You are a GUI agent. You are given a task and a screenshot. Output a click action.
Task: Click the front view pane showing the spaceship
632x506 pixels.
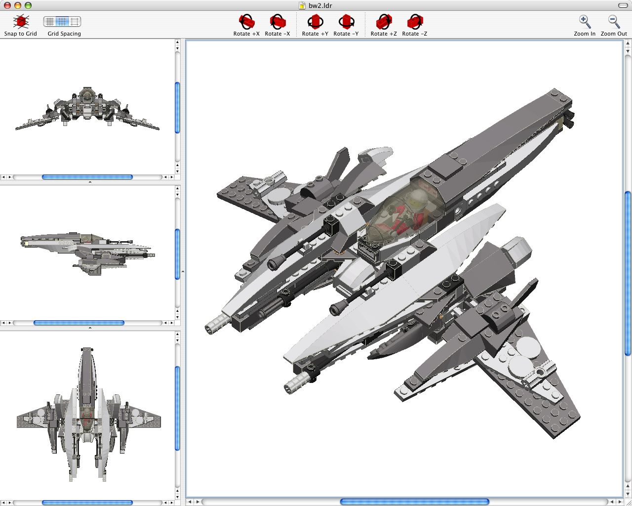[88, 109]
